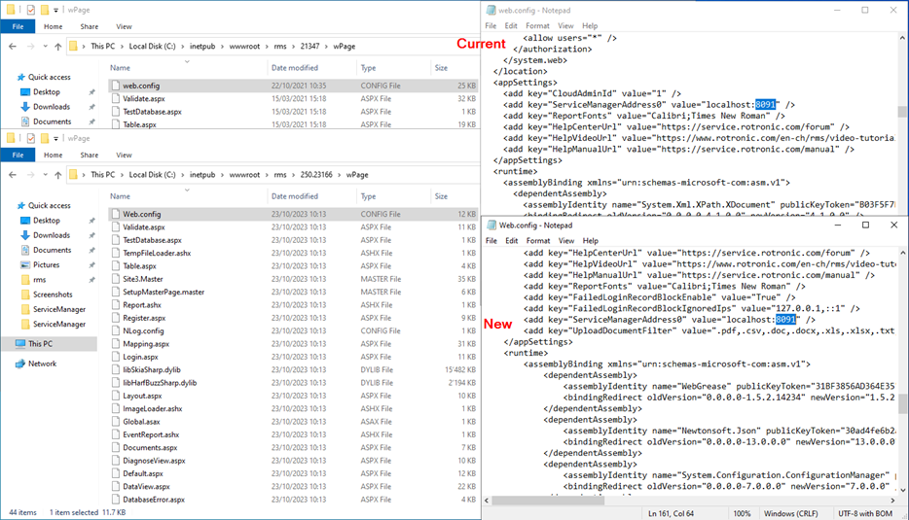909x520 pixels.
Task: Click wwwroot breadcrumb in top Explorer address bar
Action: click(x=244, y=47)
